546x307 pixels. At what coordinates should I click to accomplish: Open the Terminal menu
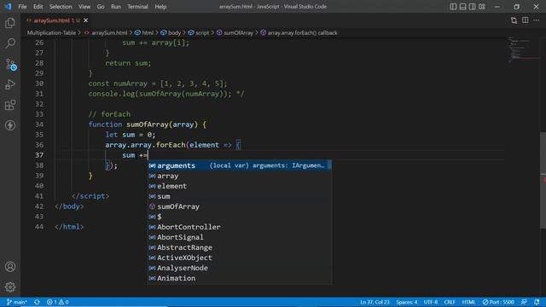coord(137,7)
